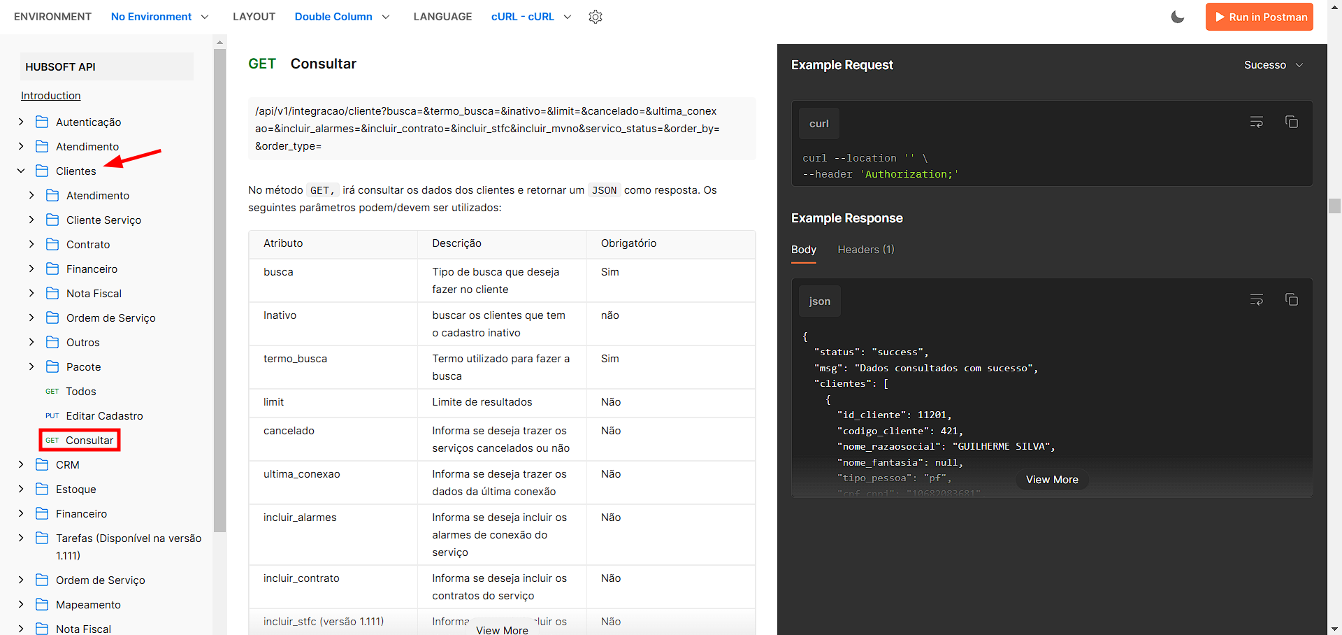Click View More on example response

pyautogui.click(x=1052, y=480)
